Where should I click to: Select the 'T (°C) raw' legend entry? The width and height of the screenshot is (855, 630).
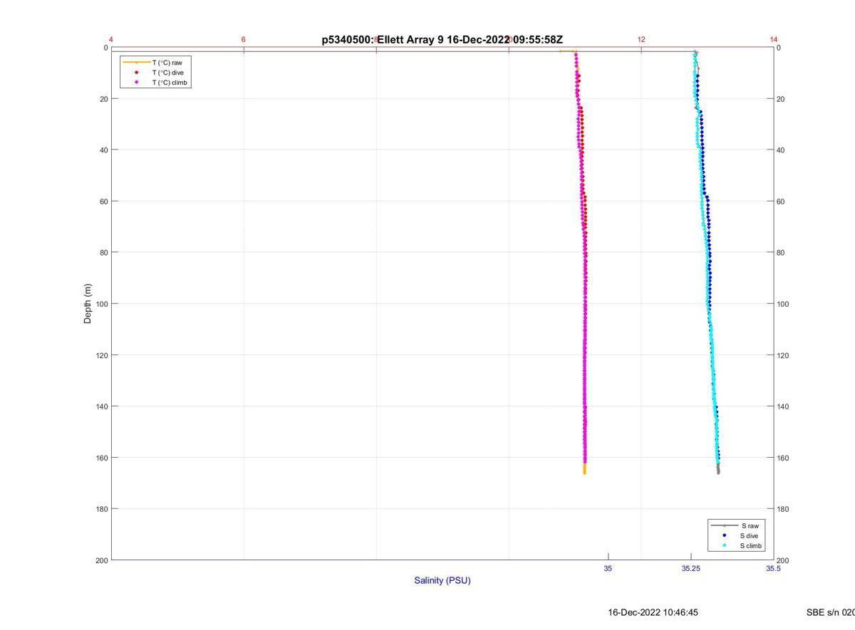point(156,63)
